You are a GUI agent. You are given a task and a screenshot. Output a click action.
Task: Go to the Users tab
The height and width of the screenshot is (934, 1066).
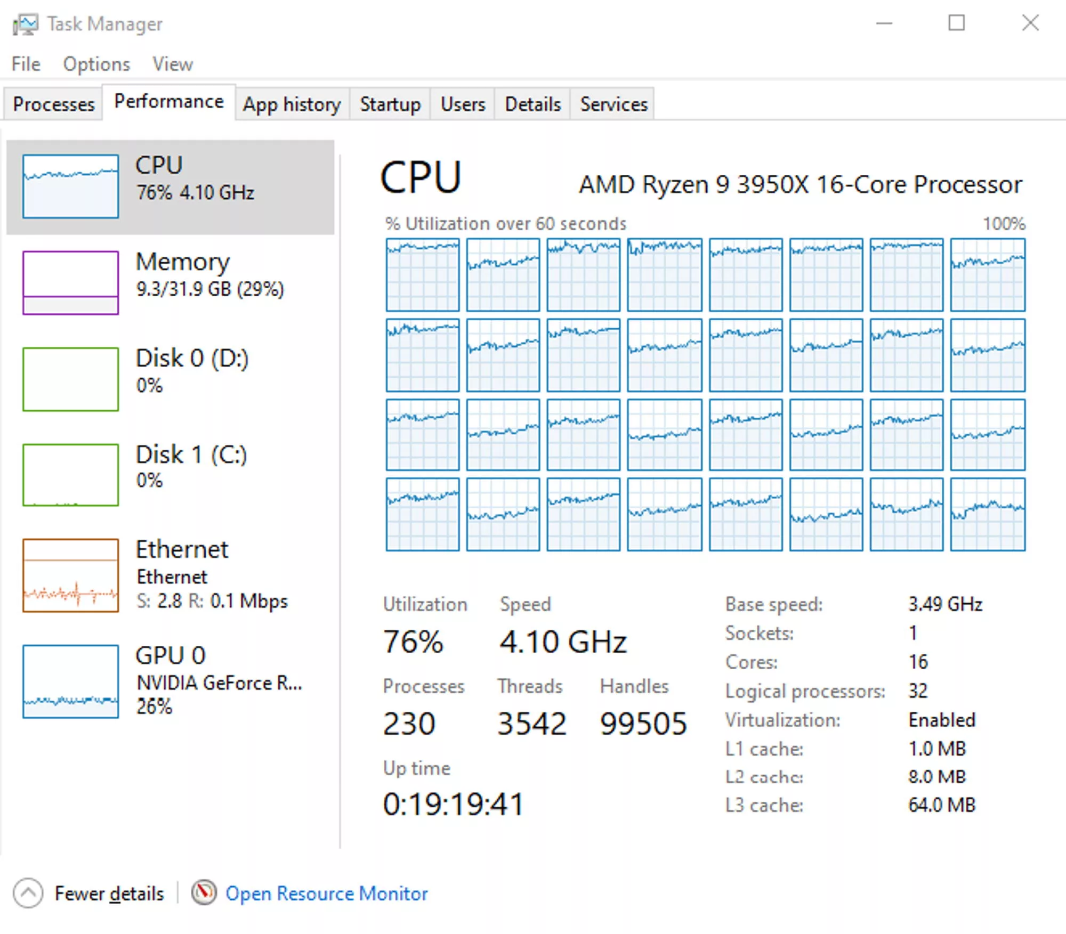(x=463, y=104)
